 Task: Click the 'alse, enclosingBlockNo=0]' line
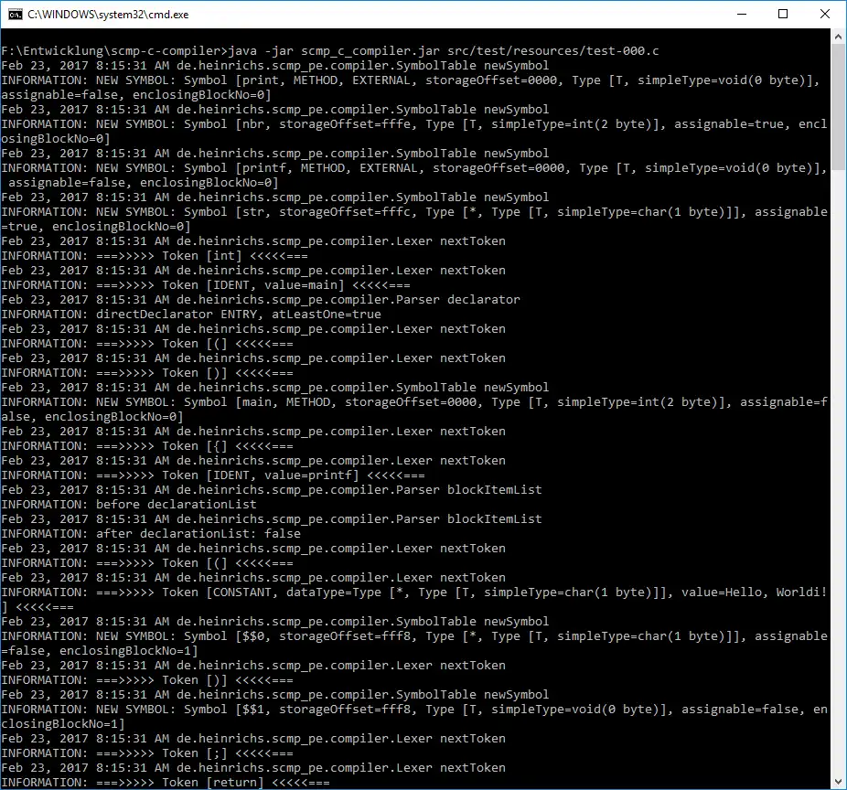92,416
